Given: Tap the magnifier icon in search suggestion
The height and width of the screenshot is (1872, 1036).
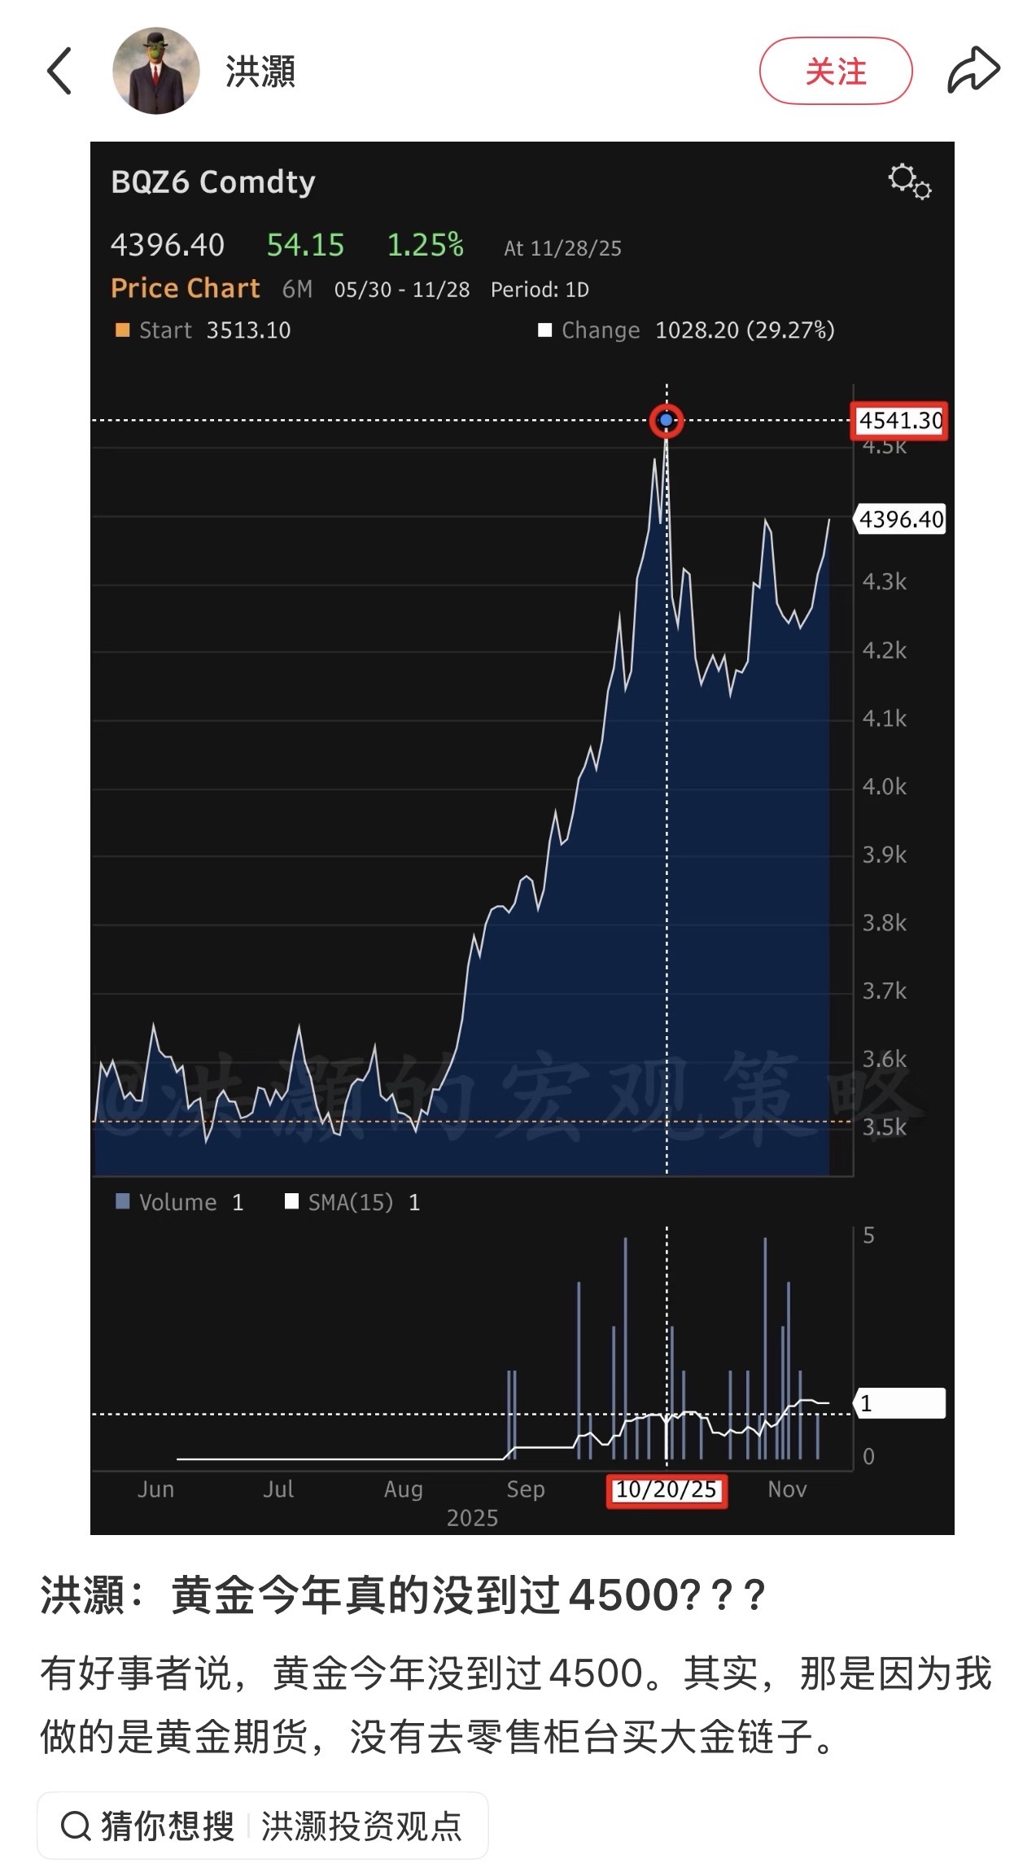Looking at the screenshot, I should tap(76, 1826).
